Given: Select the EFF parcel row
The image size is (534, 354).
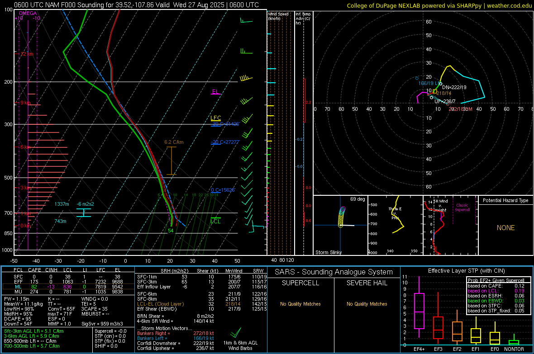Looking at the screenshot, I should coord(68,282).
